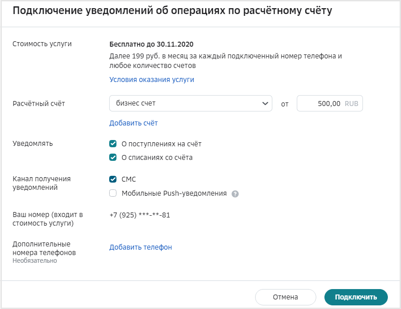This screenshot has width=401, height=309.
Task: Click the 'Уведомлять' label
Action: click(x=33, y=144)
